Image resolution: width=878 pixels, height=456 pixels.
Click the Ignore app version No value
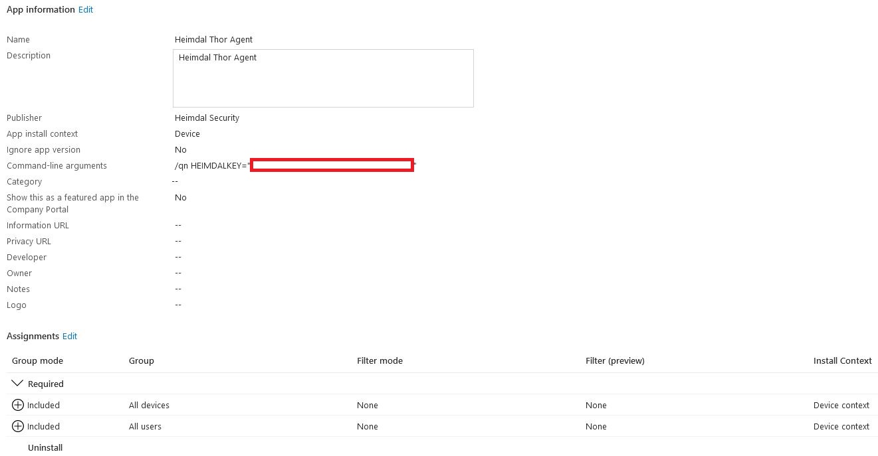(180, 149)
